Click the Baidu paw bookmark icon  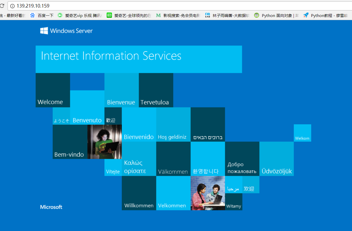[x=33, y=15]
